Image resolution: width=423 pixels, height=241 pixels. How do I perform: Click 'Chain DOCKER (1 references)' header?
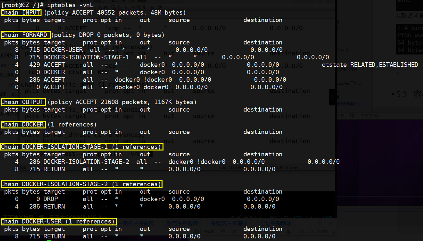[49, 125]
